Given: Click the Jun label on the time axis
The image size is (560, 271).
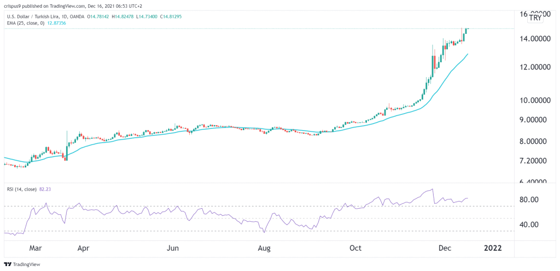Looking at the screenshot, I should click(x=173, y=248).
